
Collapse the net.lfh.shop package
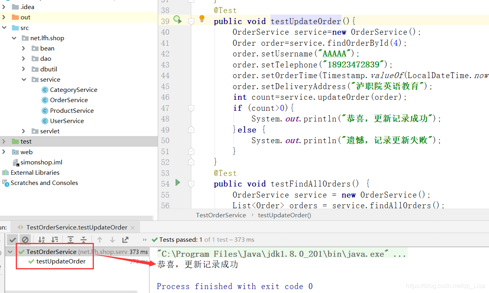[14, 38]
